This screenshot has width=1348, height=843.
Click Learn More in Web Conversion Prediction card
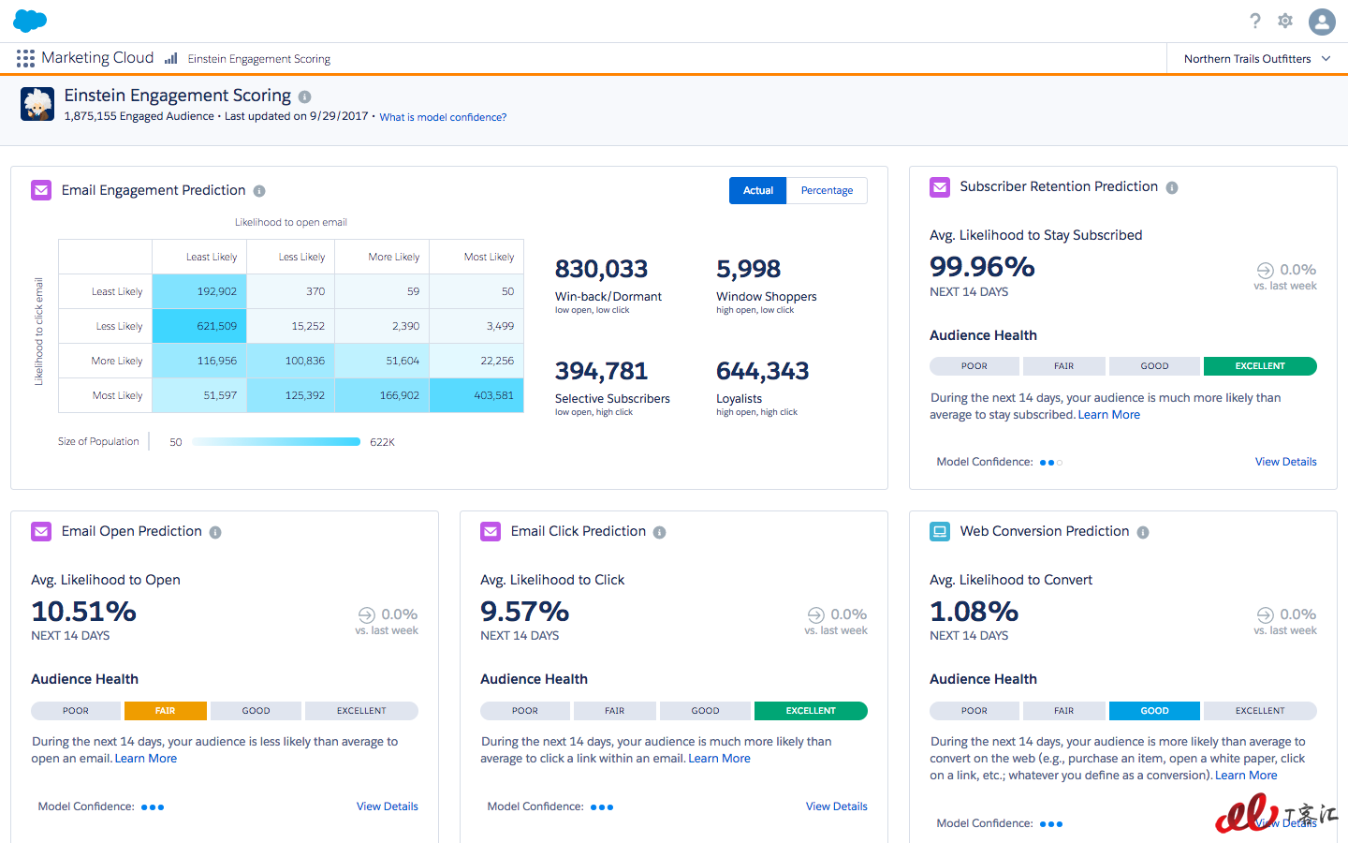coord(1246,776)
